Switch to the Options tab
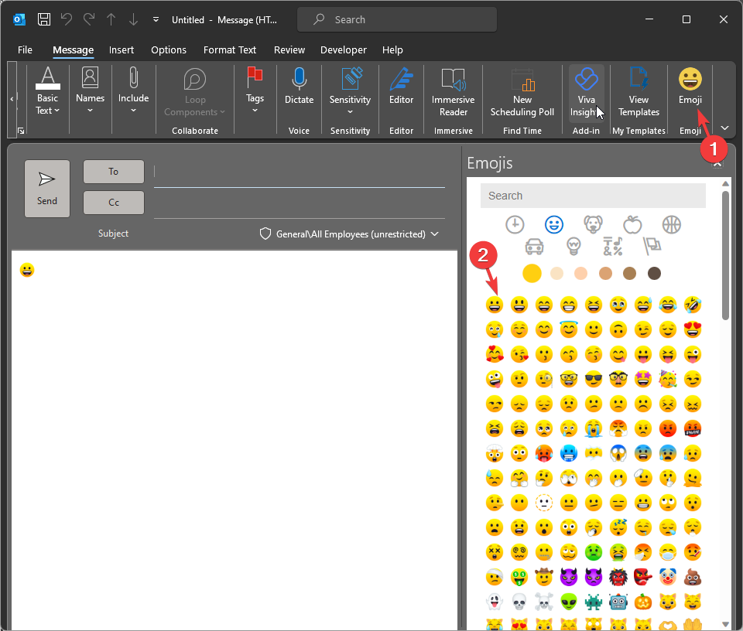 coord(169,49)
